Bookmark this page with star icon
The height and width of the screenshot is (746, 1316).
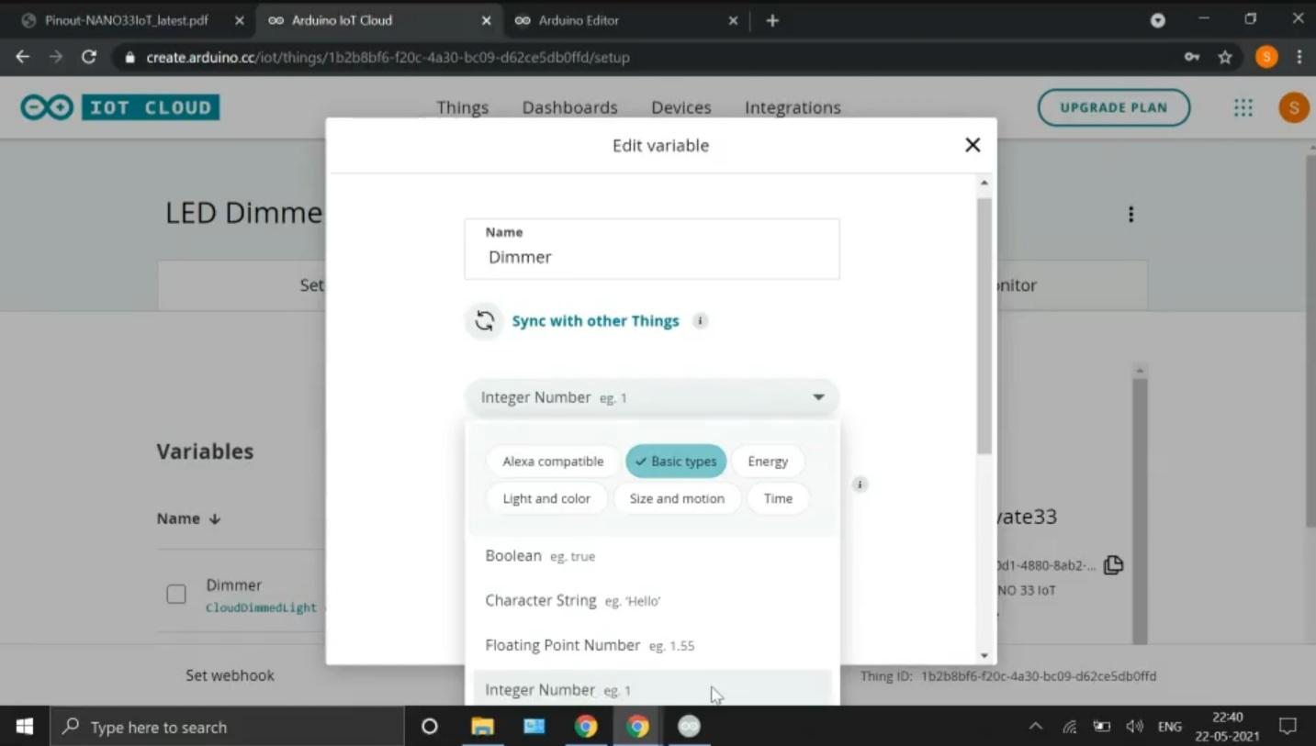coord(1225,57)
